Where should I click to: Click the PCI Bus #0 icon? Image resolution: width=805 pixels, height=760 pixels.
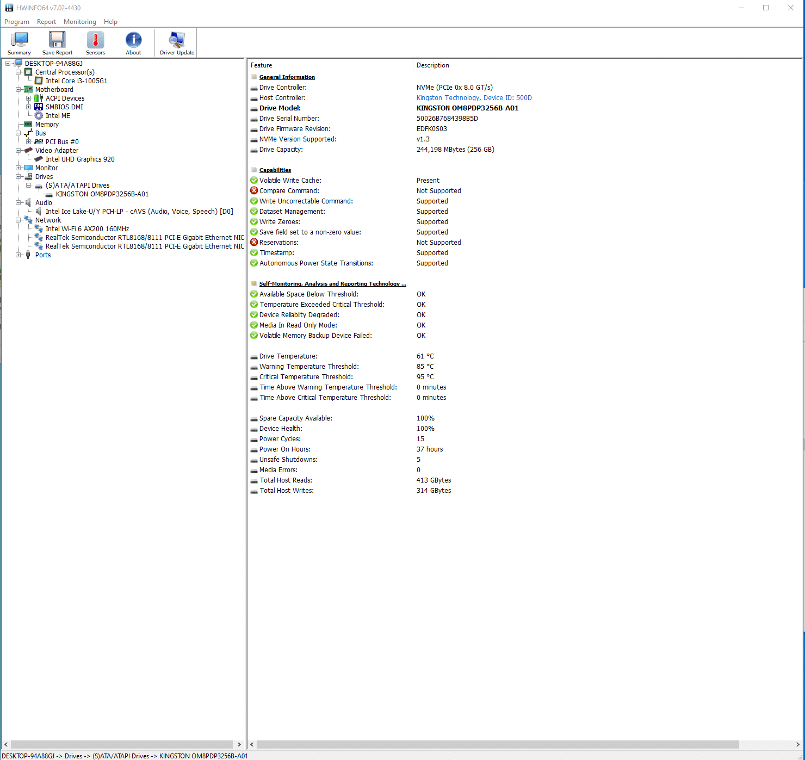tap(39, 142)
